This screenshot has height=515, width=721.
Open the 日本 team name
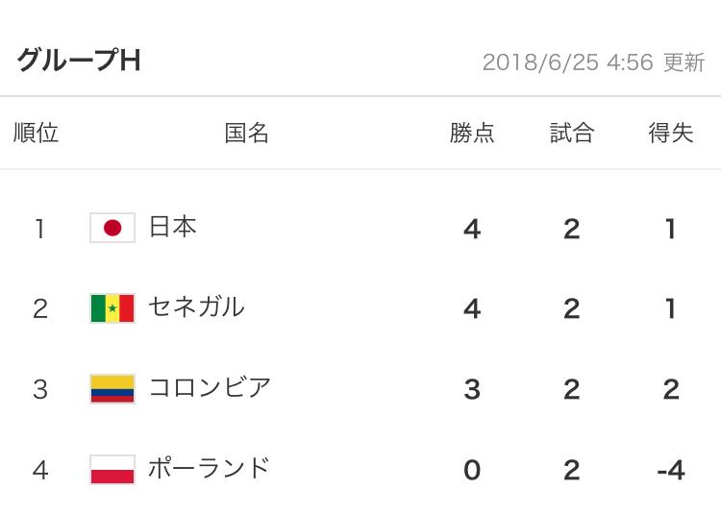173,227
